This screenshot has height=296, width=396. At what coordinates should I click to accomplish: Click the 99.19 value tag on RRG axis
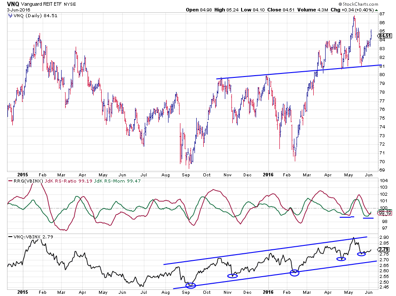pyautogui.click(x=385, y=213)
